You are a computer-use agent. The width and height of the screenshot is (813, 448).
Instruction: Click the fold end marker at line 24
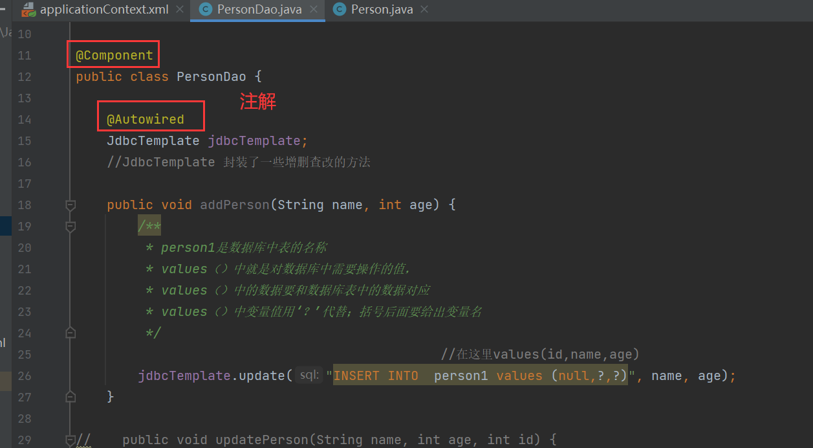tap(70, 333)
